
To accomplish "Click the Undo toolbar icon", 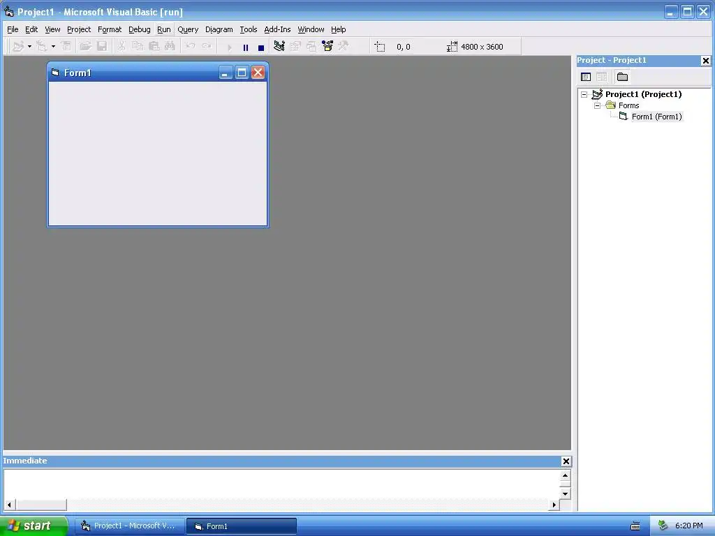I will click(x=191, y=47).
